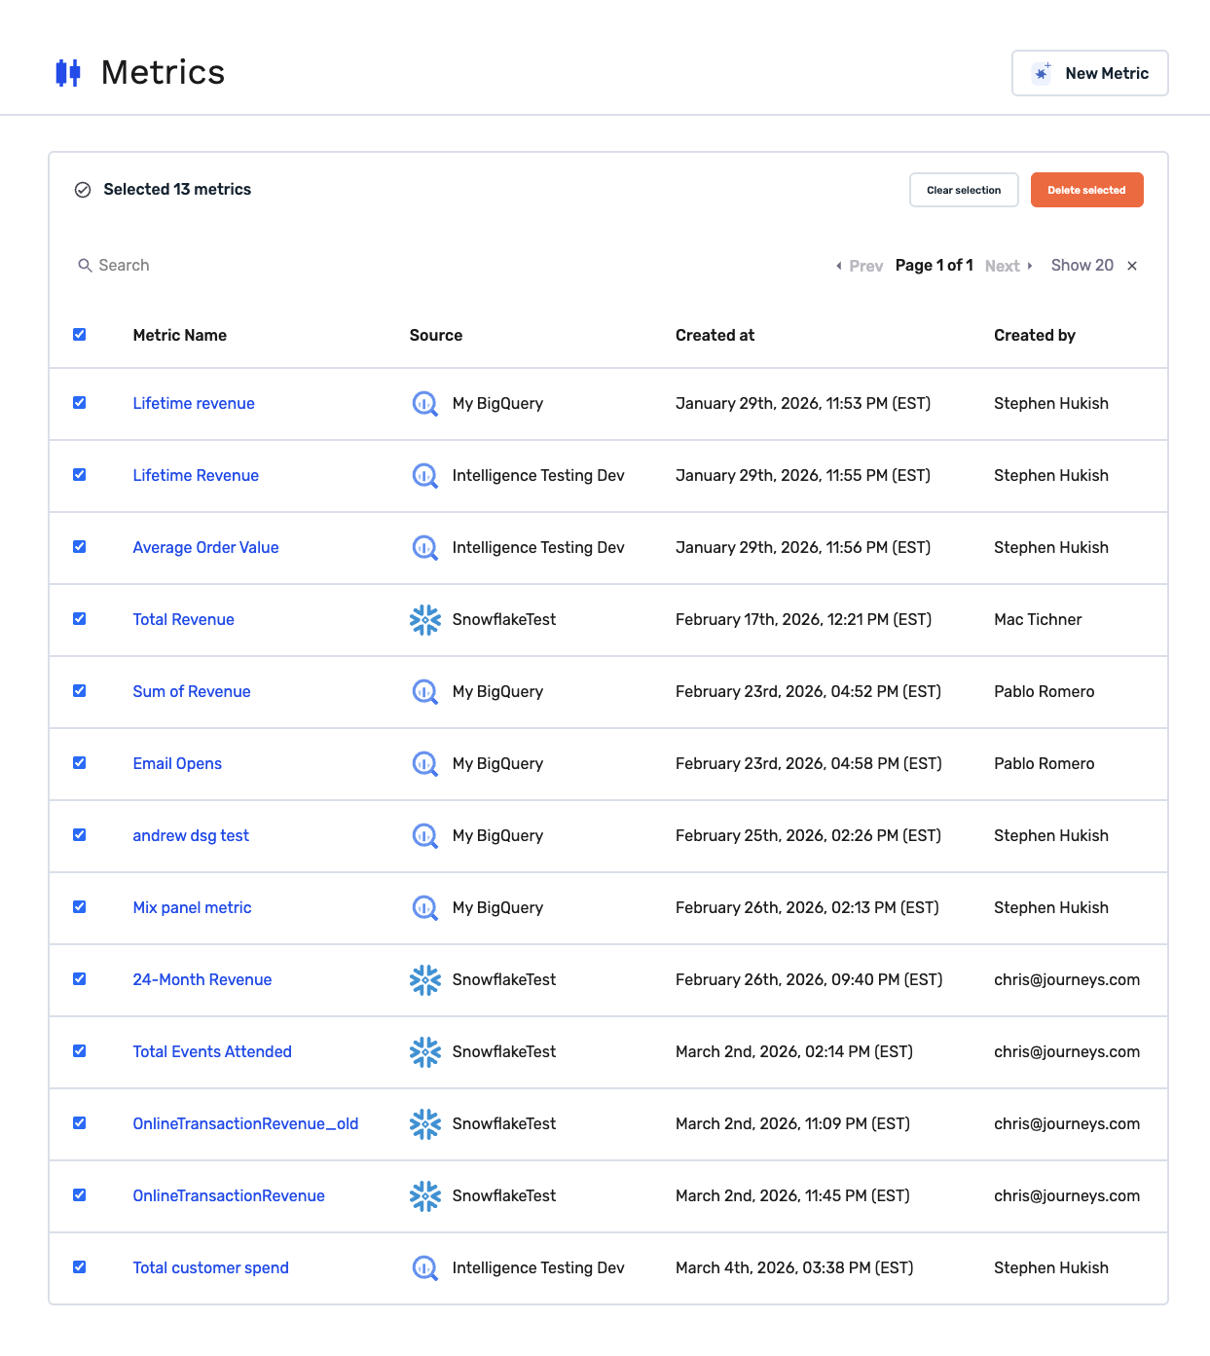
Task: Open the OnlineTransactionRevenue_old metric link
Action: (245, 1124)
